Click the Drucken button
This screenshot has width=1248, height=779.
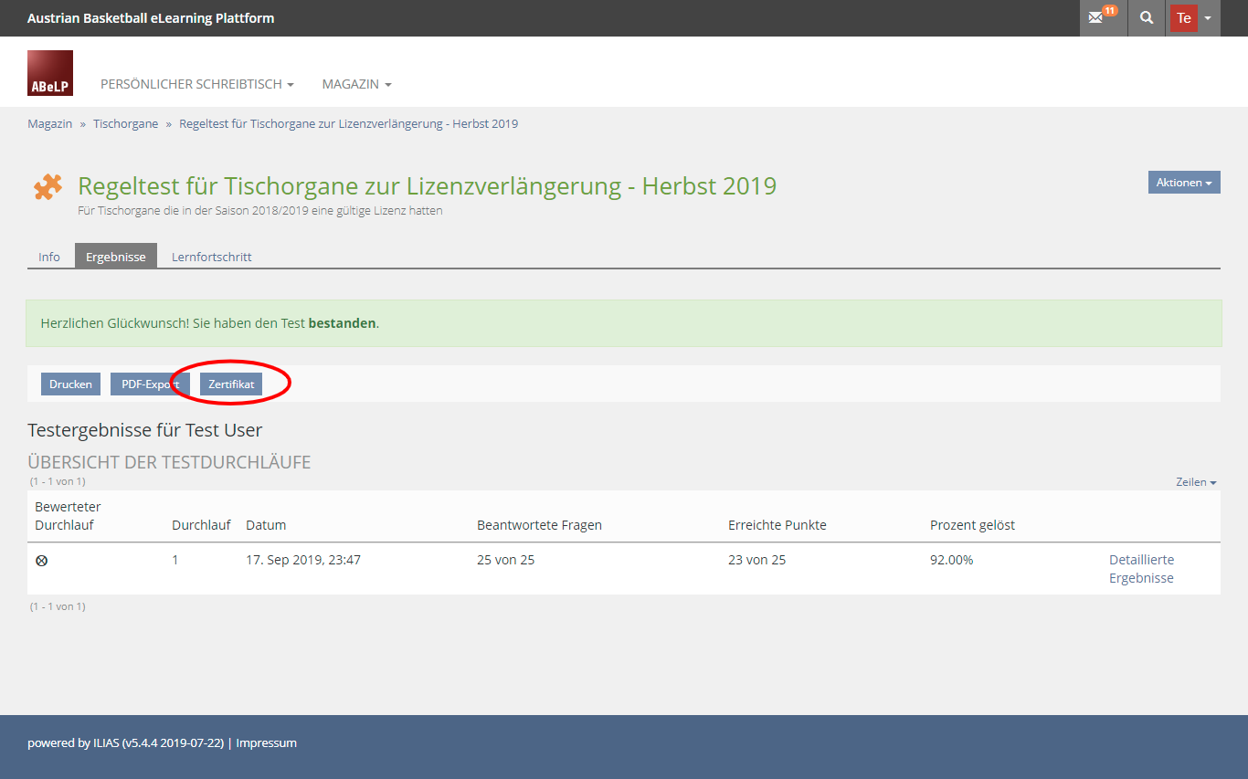[x=70, y=384]
